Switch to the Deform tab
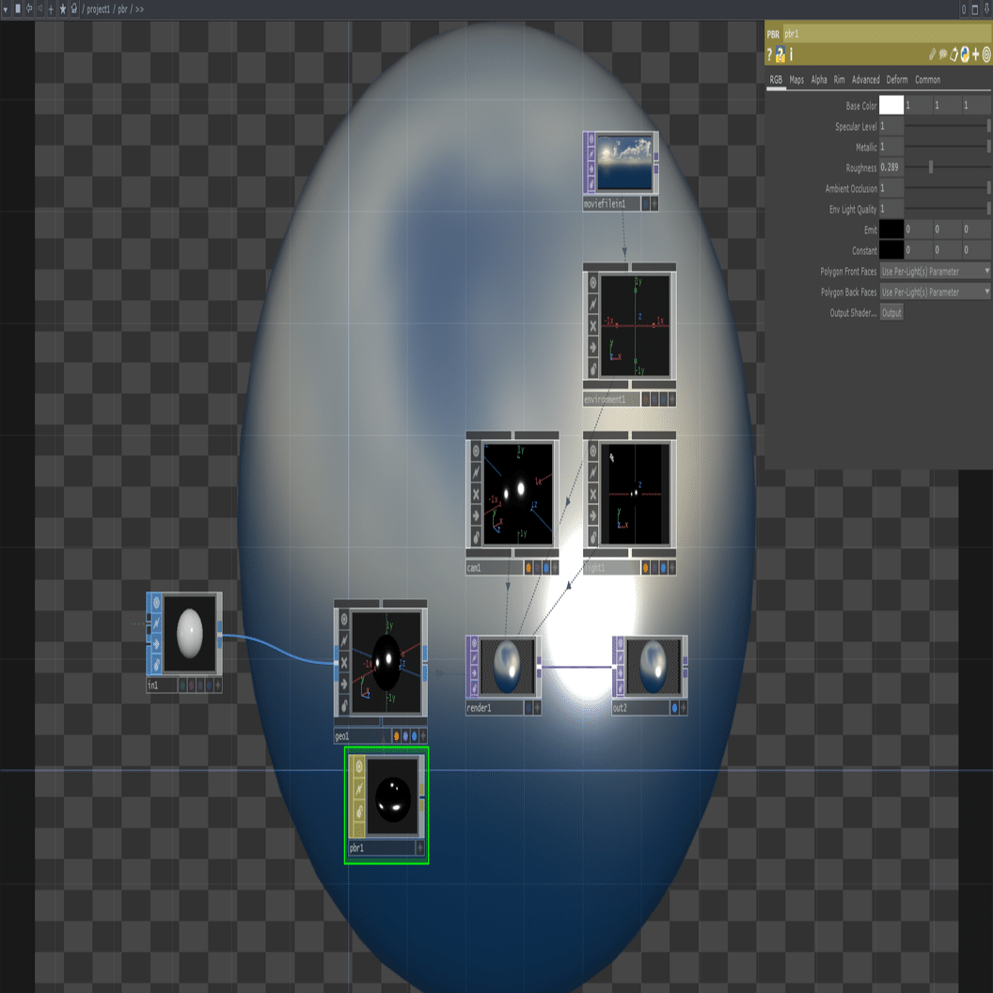 [x=897, y=80]
